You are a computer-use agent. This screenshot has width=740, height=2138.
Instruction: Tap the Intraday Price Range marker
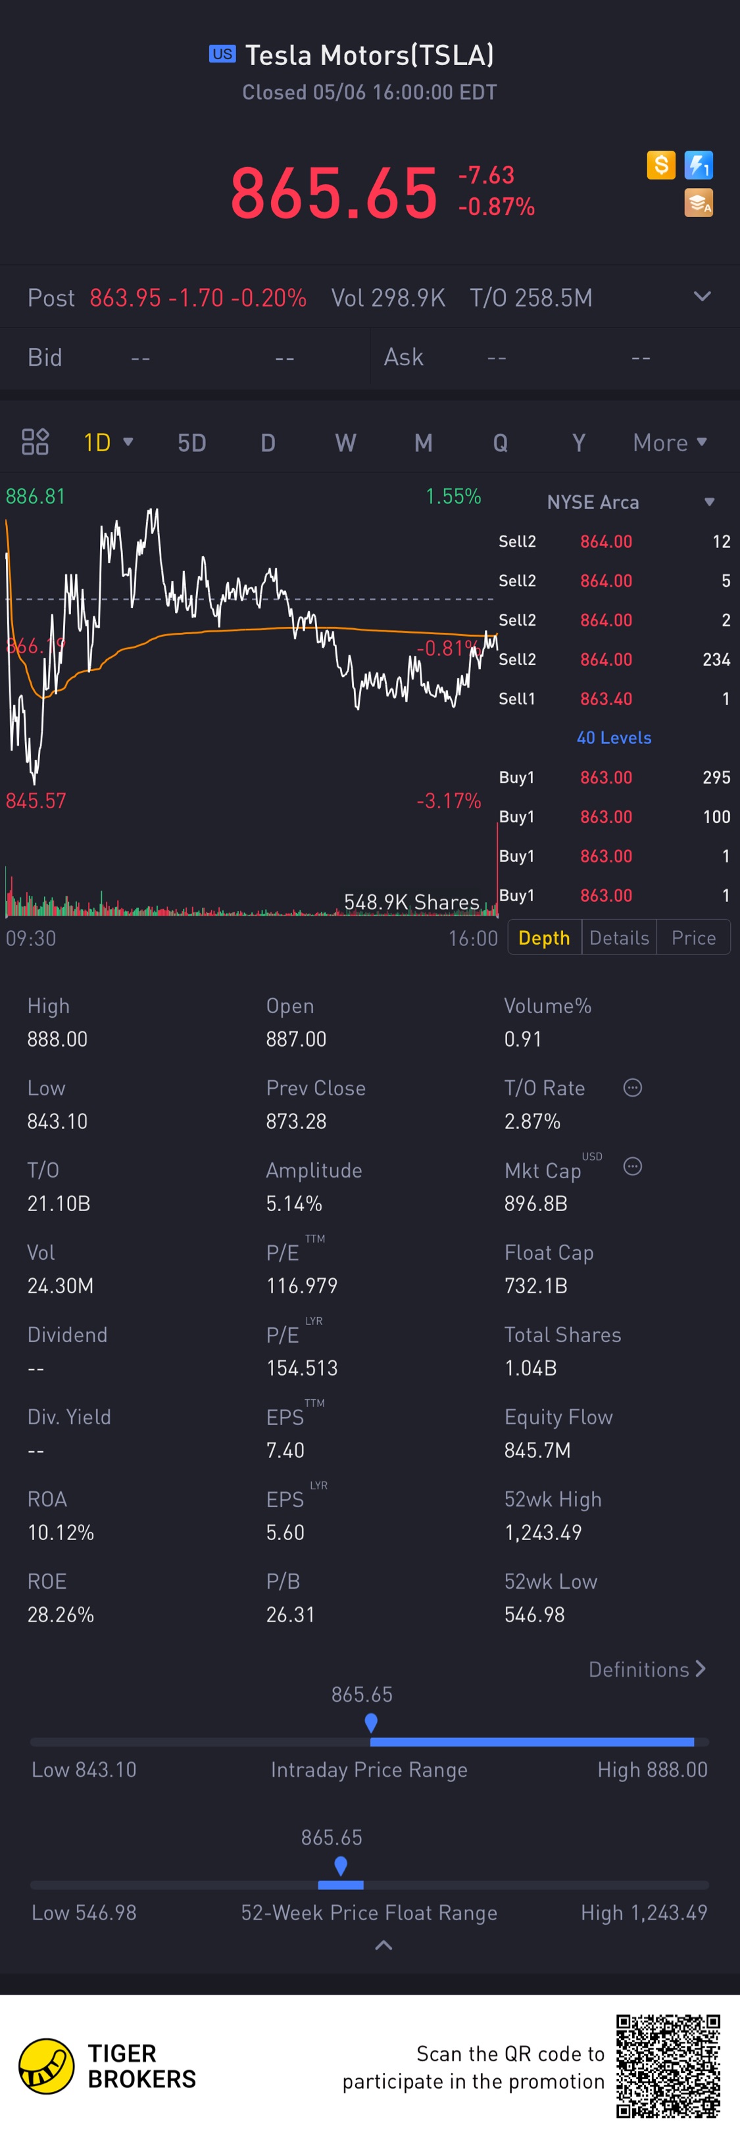point(371,1723)
